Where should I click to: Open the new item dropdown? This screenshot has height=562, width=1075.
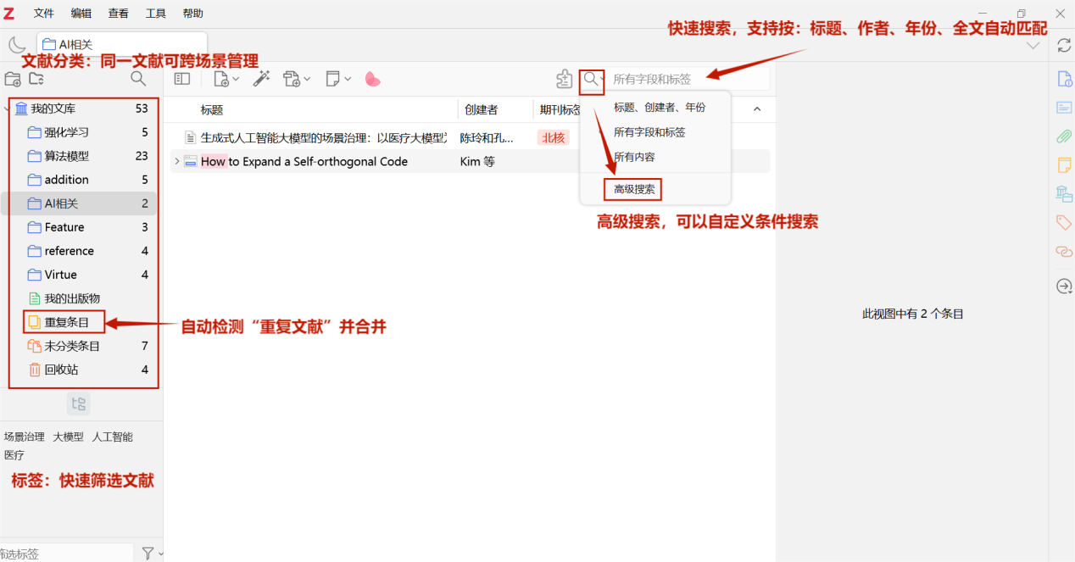(x=226, y=79)
